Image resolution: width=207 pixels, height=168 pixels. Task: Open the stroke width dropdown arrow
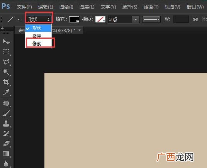[x=136, y=19]
